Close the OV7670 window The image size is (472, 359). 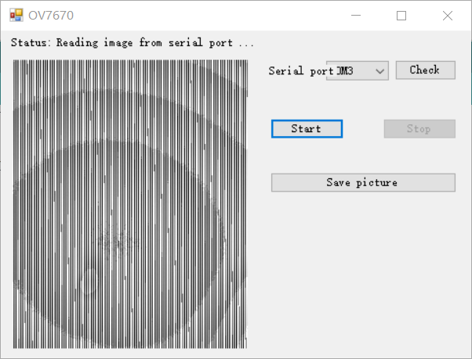coord(447,16)
